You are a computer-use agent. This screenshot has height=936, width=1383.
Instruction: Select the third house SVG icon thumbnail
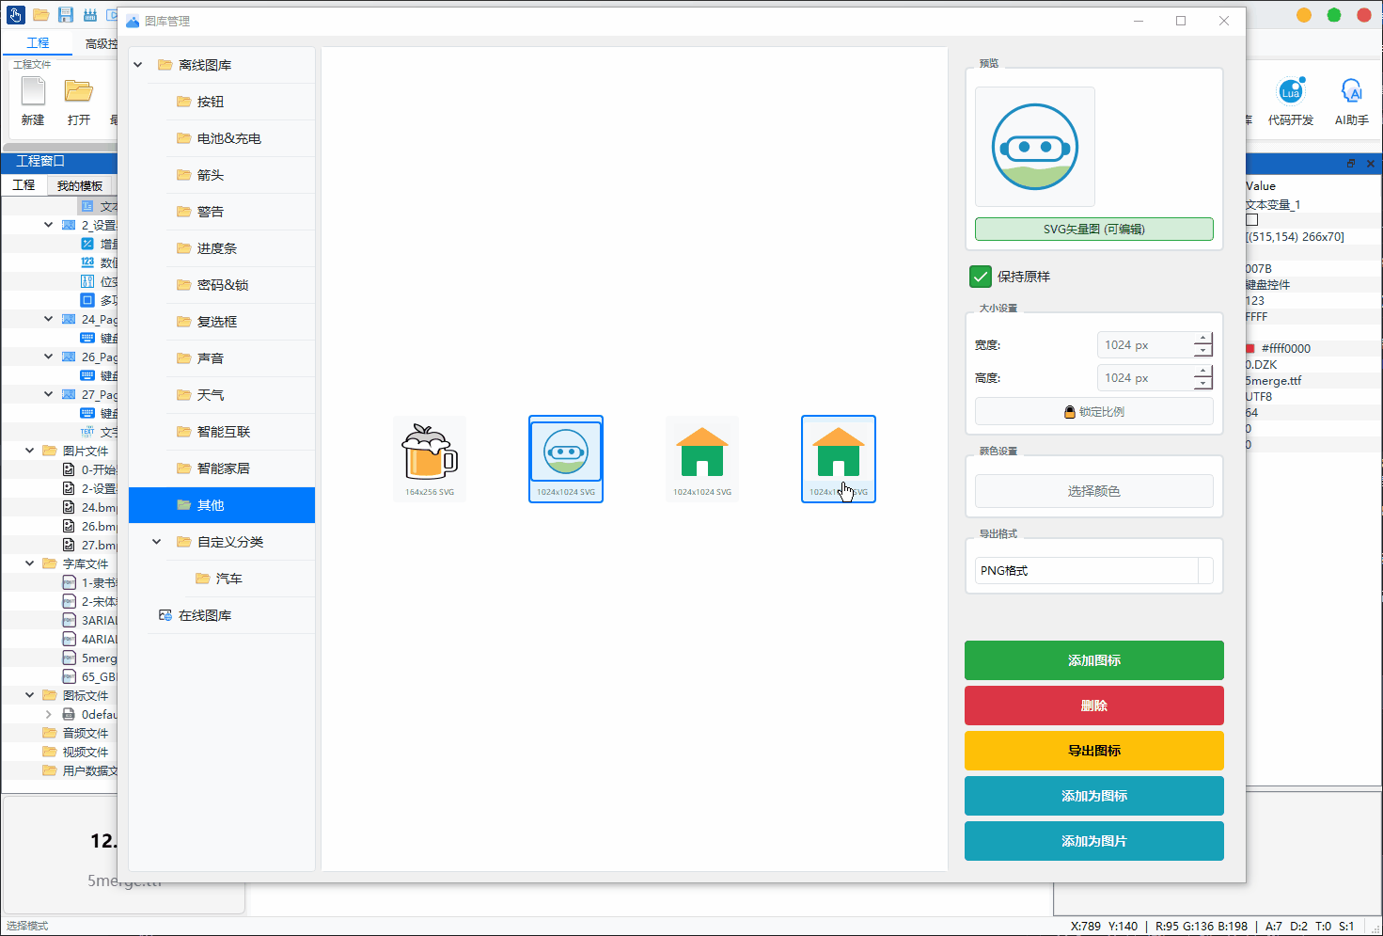[x=702, y=459]
